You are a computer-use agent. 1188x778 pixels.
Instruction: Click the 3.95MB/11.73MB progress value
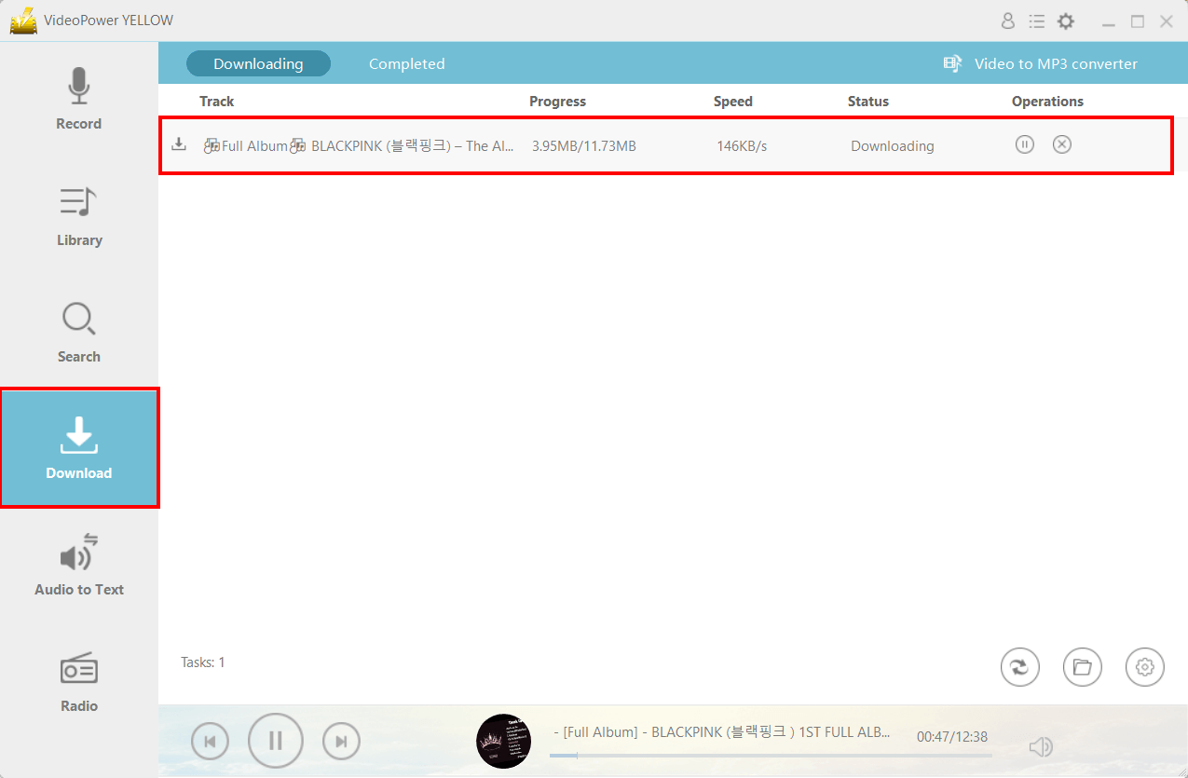tap(584, 145)
